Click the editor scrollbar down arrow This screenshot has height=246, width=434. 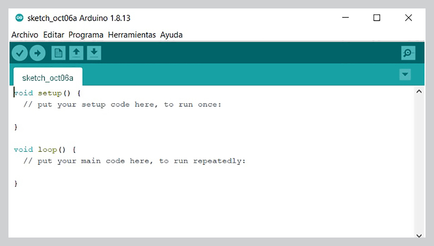pyautogui.click(x=419, y=235)
